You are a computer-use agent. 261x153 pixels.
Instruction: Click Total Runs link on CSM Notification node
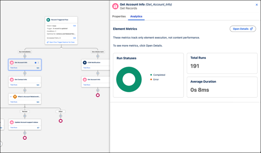pyautogui.click(x=87, y=68)
